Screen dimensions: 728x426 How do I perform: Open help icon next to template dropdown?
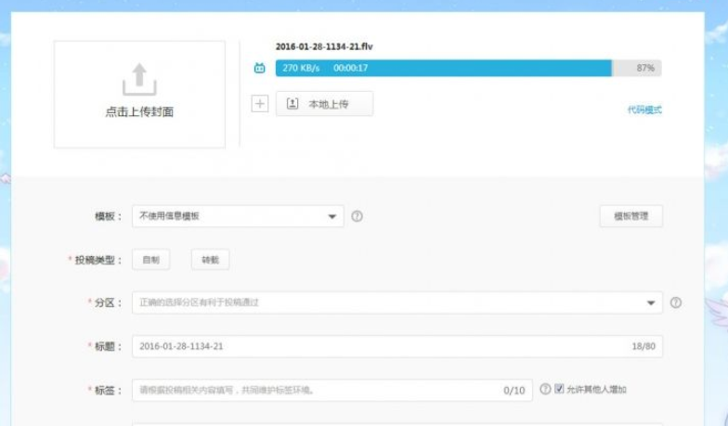(357, 216)
